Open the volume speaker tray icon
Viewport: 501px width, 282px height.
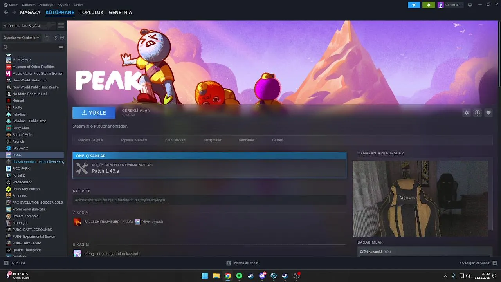tap(469, 276)
